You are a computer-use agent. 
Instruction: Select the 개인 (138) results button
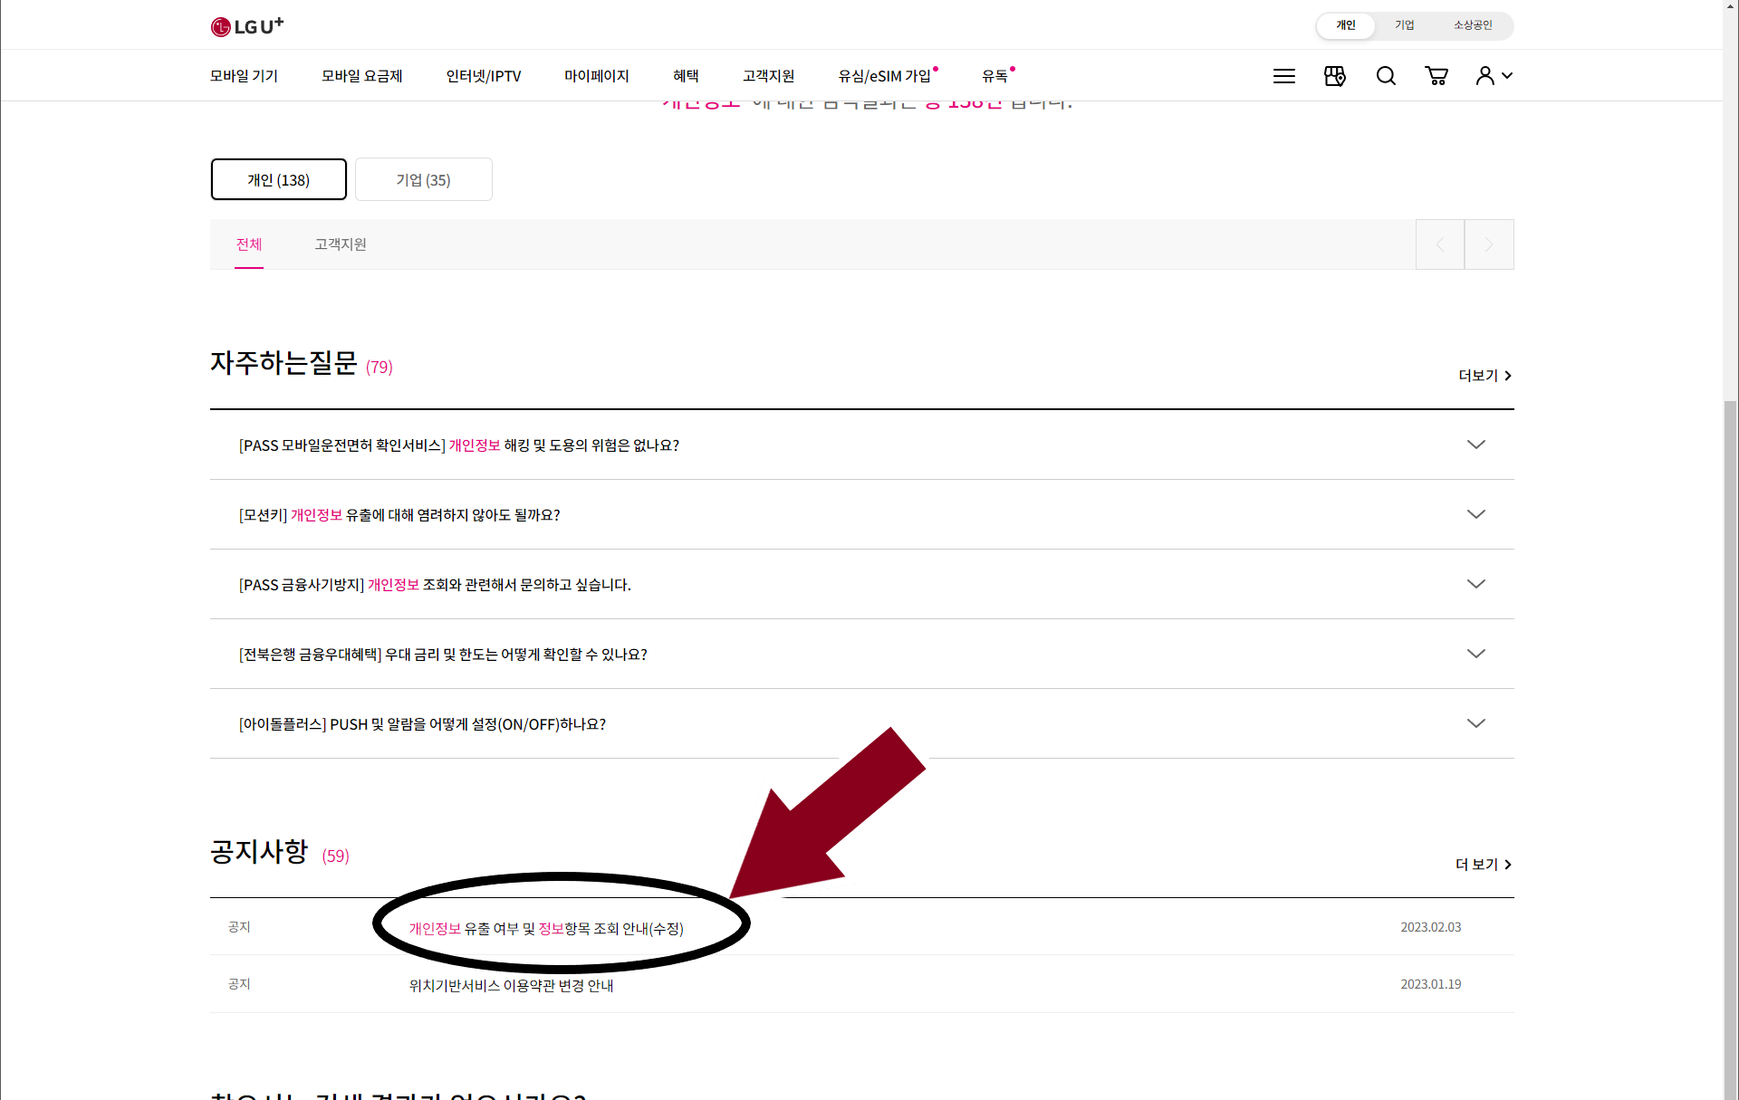pyautogui.click(x=279, y=179)
